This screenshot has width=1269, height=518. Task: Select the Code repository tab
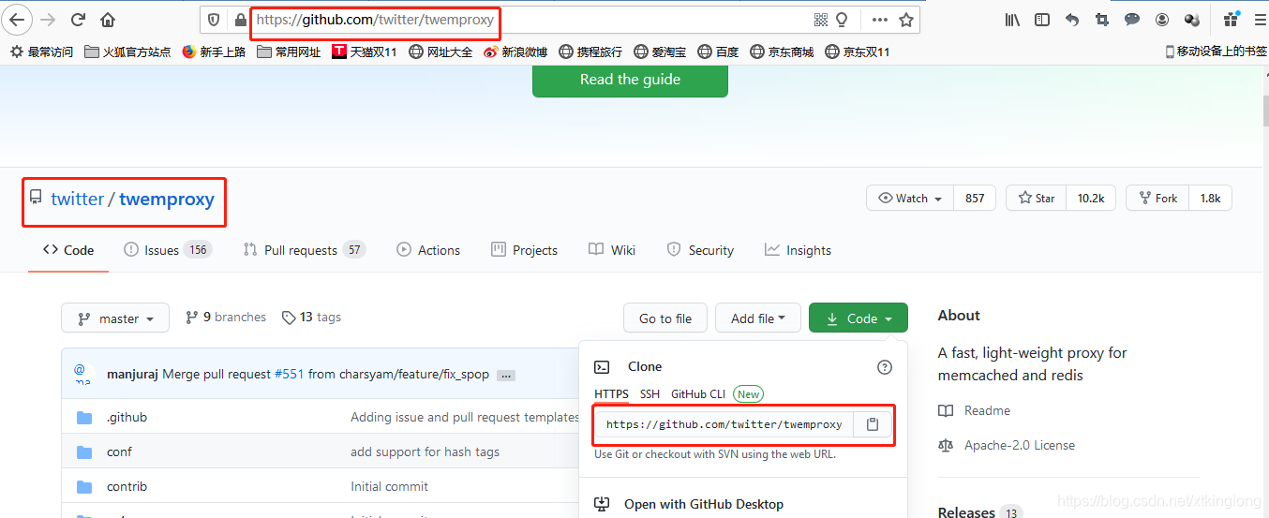point(68,250)
